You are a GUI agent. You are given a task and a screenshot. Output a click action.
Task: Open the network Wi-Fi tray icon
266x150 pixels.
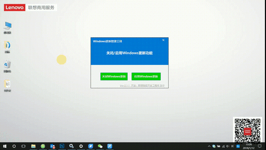[223, 146]
